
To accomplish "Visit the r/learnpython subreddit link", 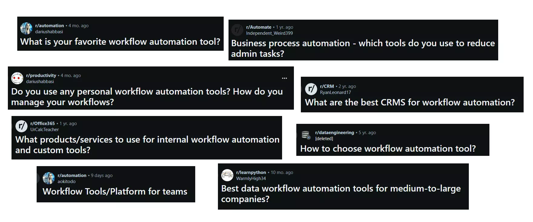I will tap(251, 172).
